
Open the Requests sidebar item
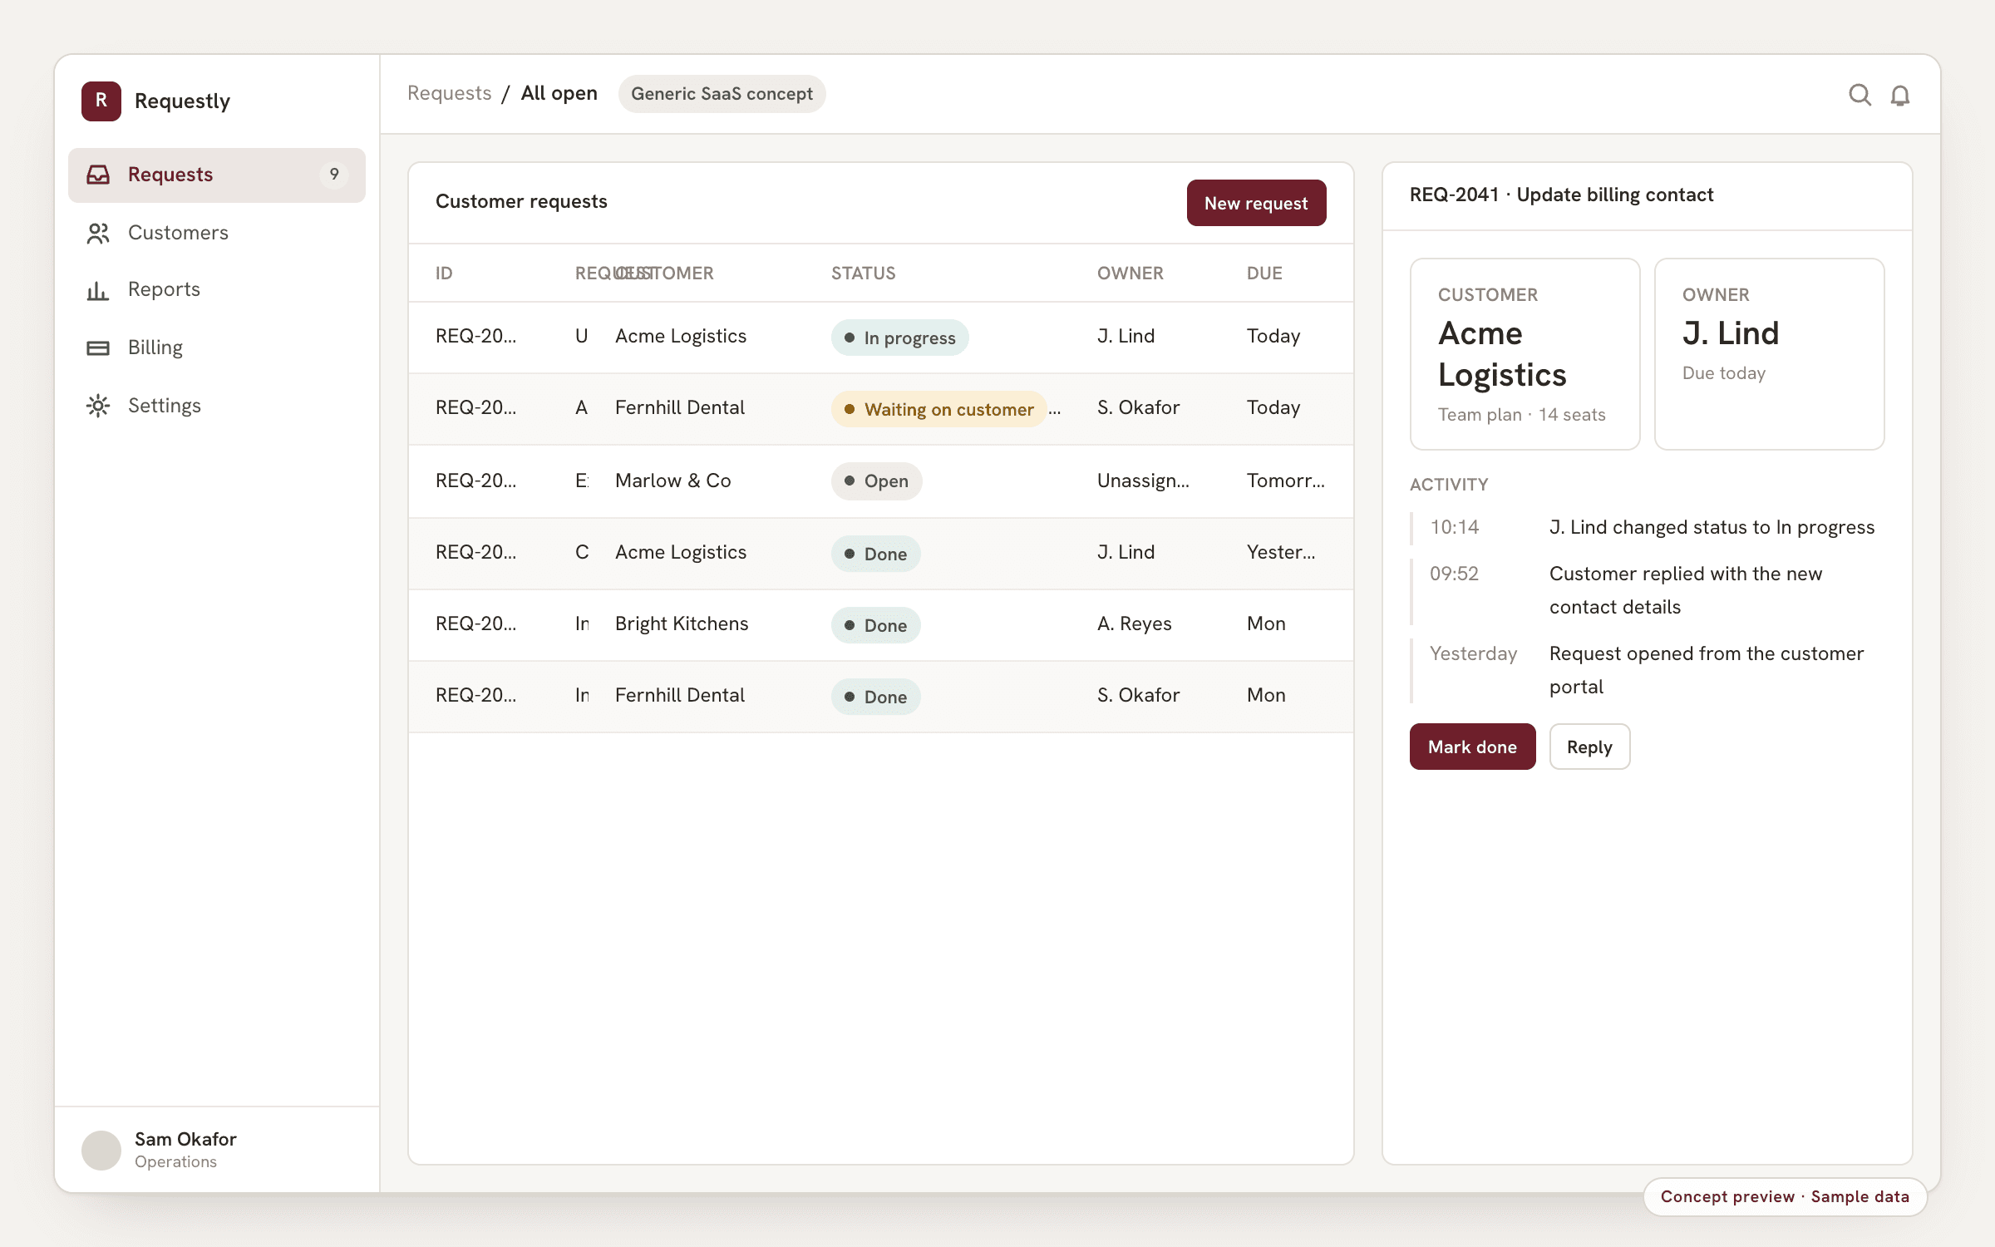(x=217, y=175)
